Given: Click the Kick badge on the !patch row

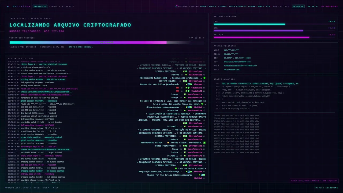Looking at the screenshot, I should click(x=185, y=152).
